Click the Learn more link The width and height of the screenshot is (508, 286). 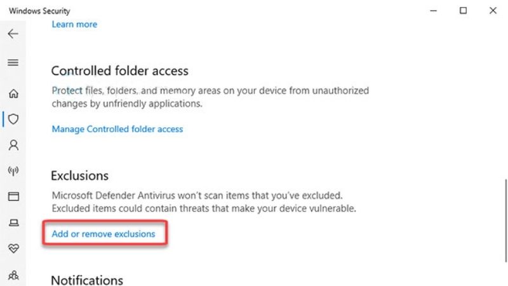tap(74, 24)
